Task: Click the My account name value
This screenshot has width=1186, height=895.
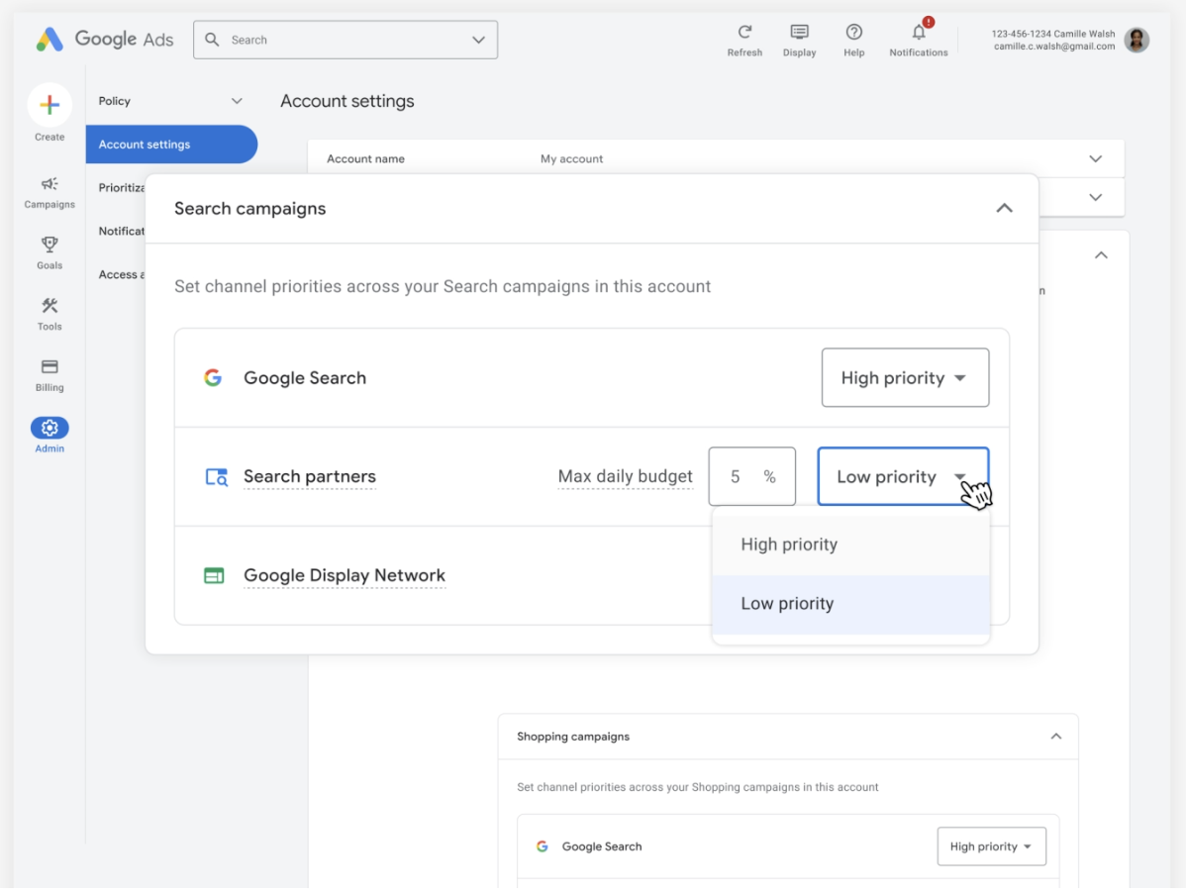Action: click(x=571, y=158)
